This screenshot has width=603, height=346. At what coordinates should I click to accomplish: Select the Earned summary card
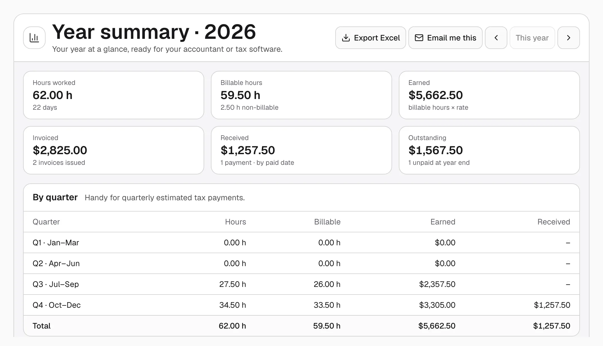pos(489,95)
